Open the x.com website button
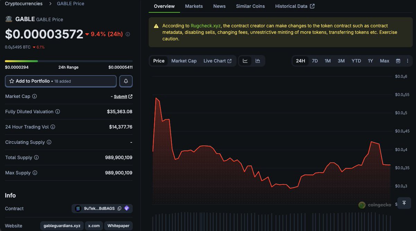Screen dimensions: 416x231 tap(94, 226)
